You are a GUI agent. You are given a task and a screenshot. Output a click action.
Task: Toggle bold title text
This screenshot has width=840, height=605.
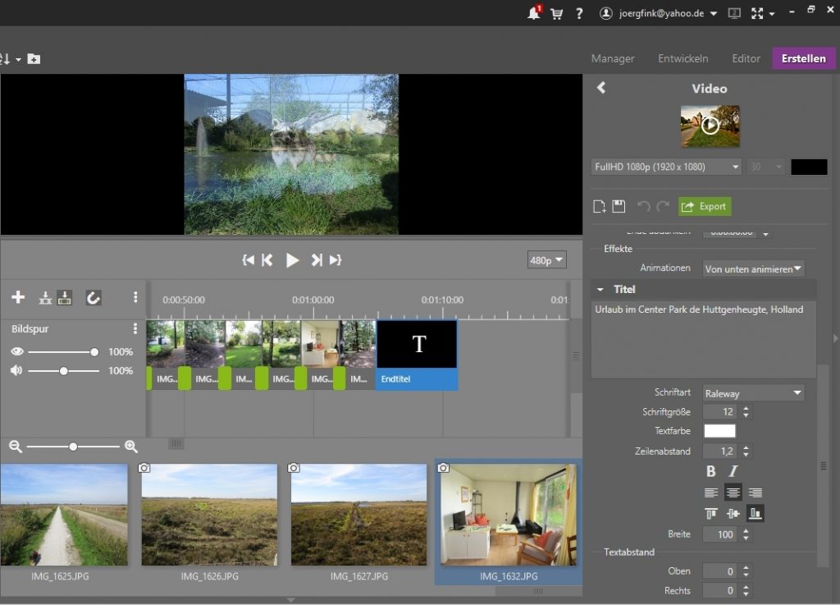711,471
